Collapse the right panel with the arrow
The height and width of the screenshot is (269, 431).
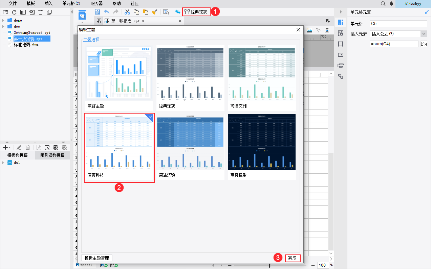coord(341,12)
